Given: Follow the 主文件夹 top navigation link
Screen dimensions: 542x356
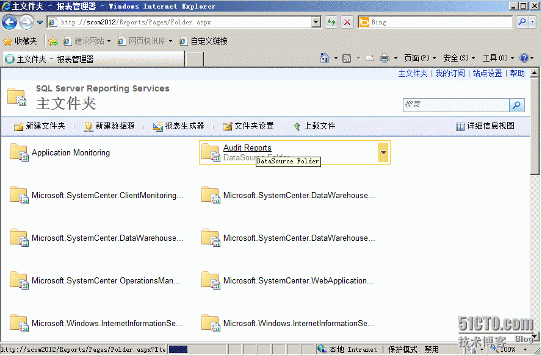Looking at the screenshot, I should tap(413, 73).
